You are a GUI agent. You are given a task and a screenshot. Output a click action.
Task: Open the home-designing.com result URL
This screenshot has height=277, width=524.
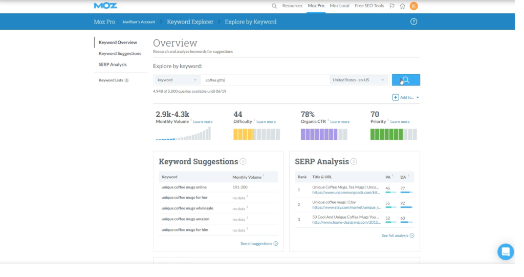(346, 222)
